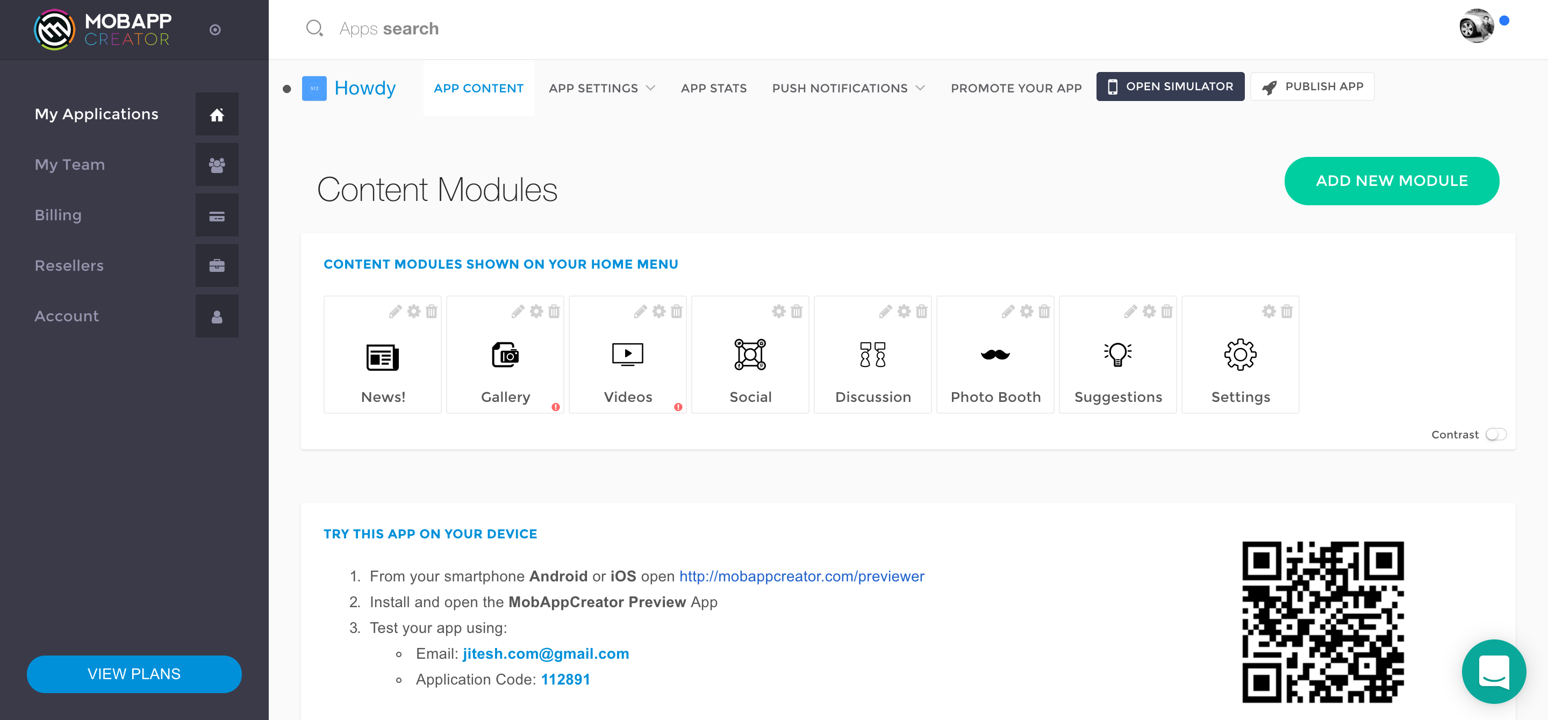Toggle the Contrast switch
The height and width of the screenshot is (720, 1548).
pyautogui.click(x=1496, y=434)
